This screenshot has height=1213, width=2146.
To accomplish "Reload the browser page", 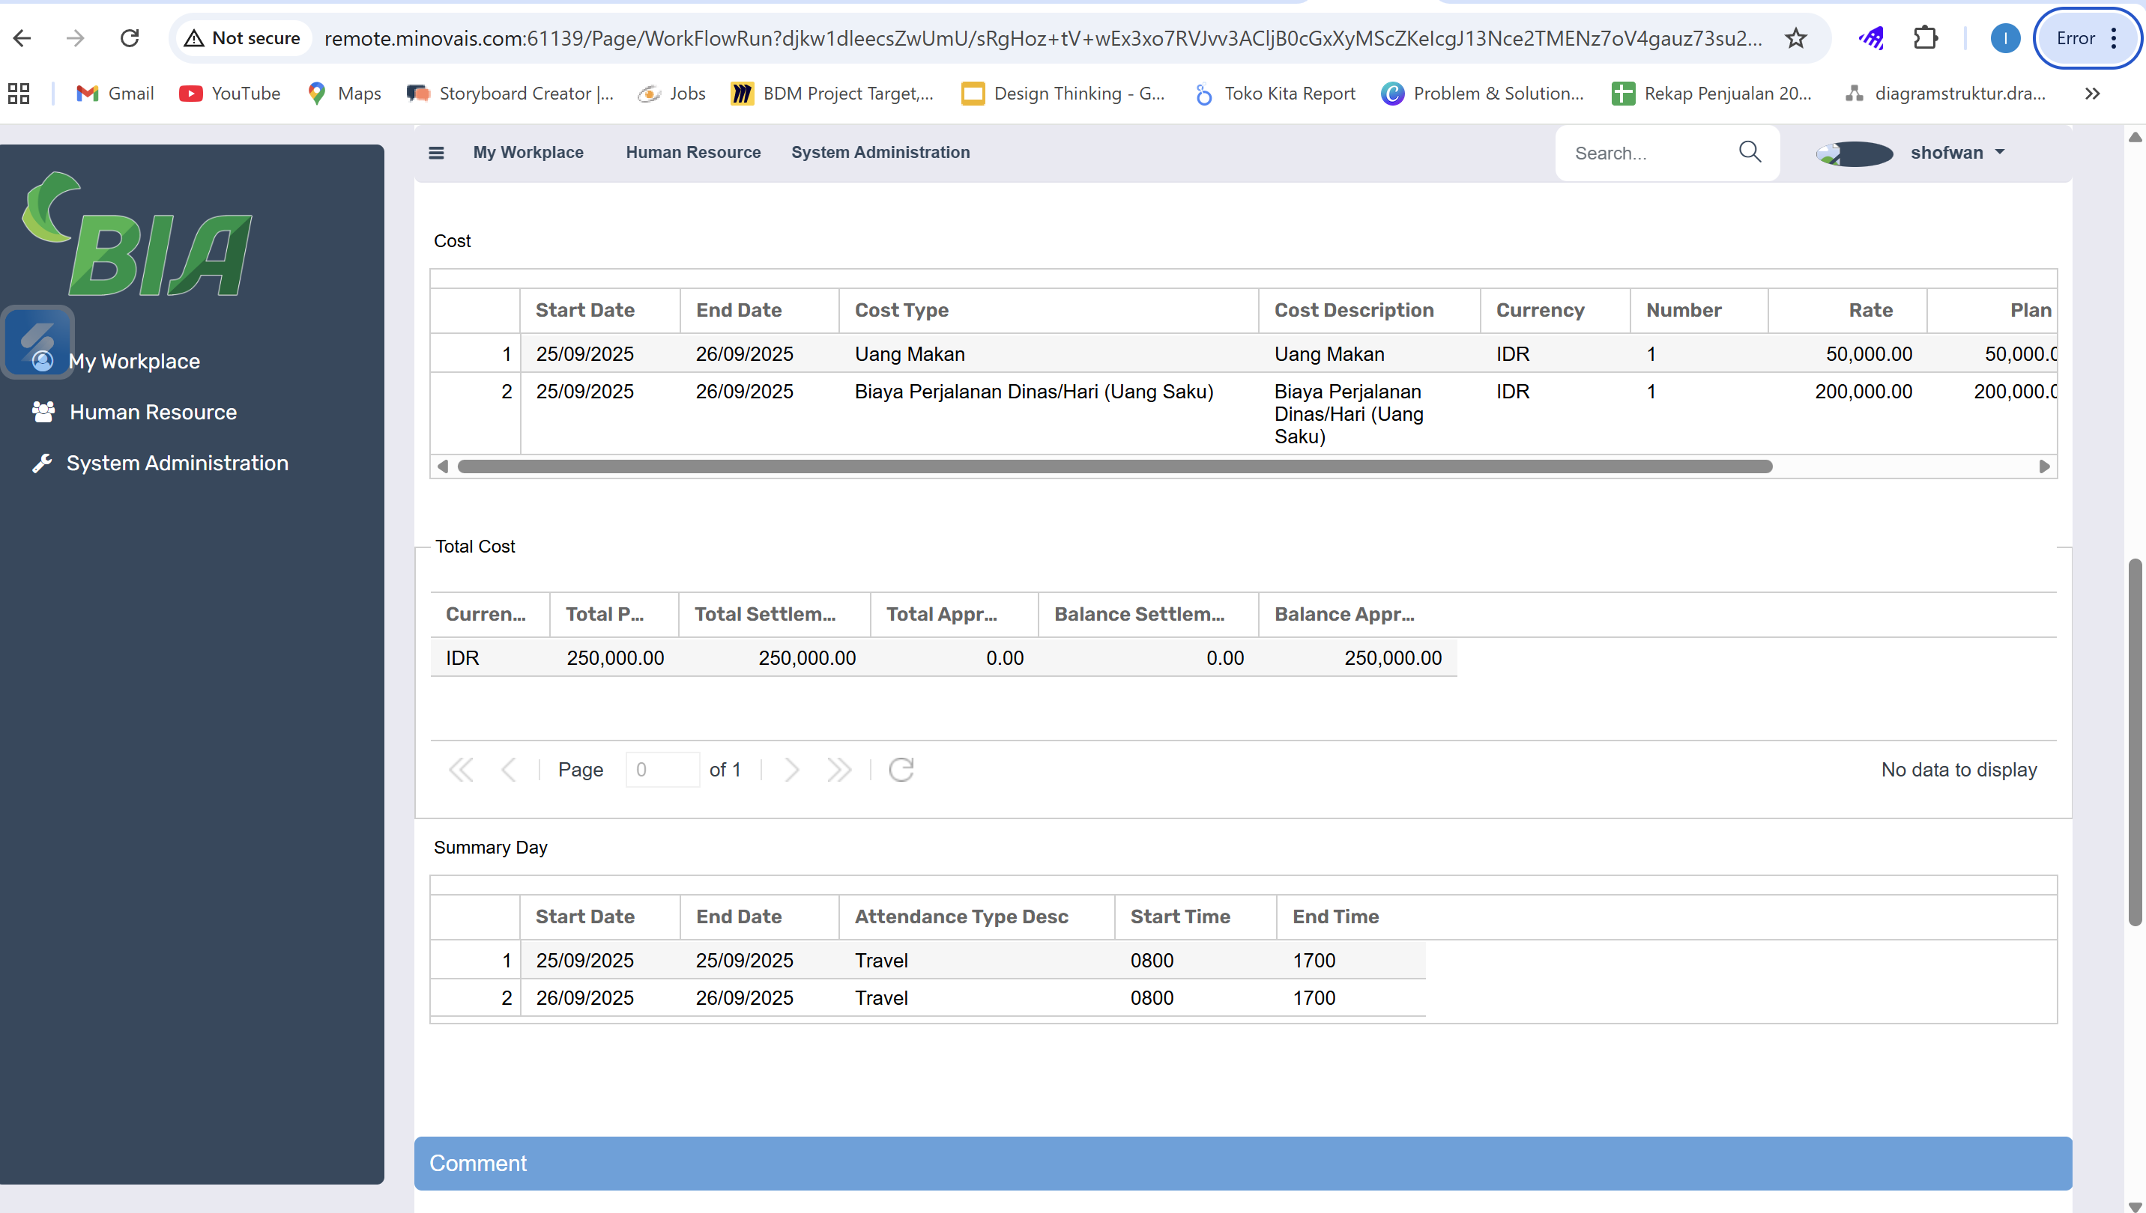I will (x=130, y=38).
